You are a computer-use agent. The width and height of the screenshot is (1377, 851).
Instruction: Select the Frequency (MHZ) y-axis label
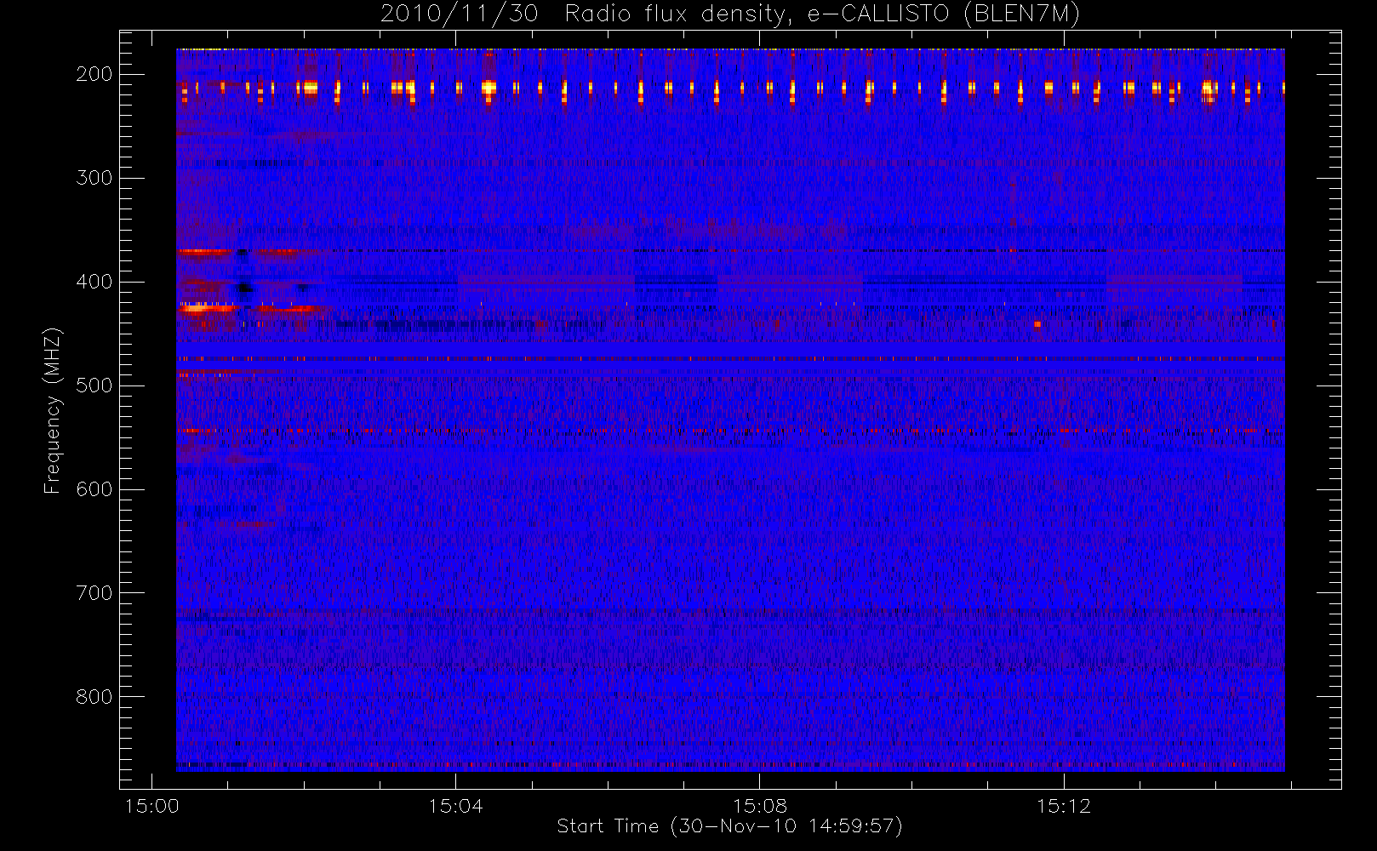tap(53, 410)
